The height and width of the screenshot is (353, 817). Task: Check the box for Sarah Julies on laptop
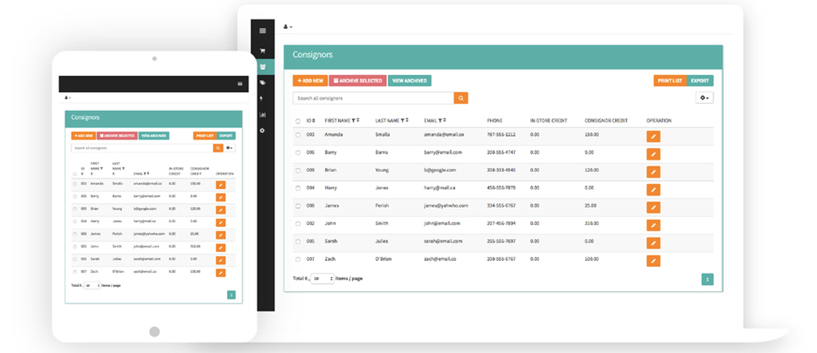click(298, 241)
